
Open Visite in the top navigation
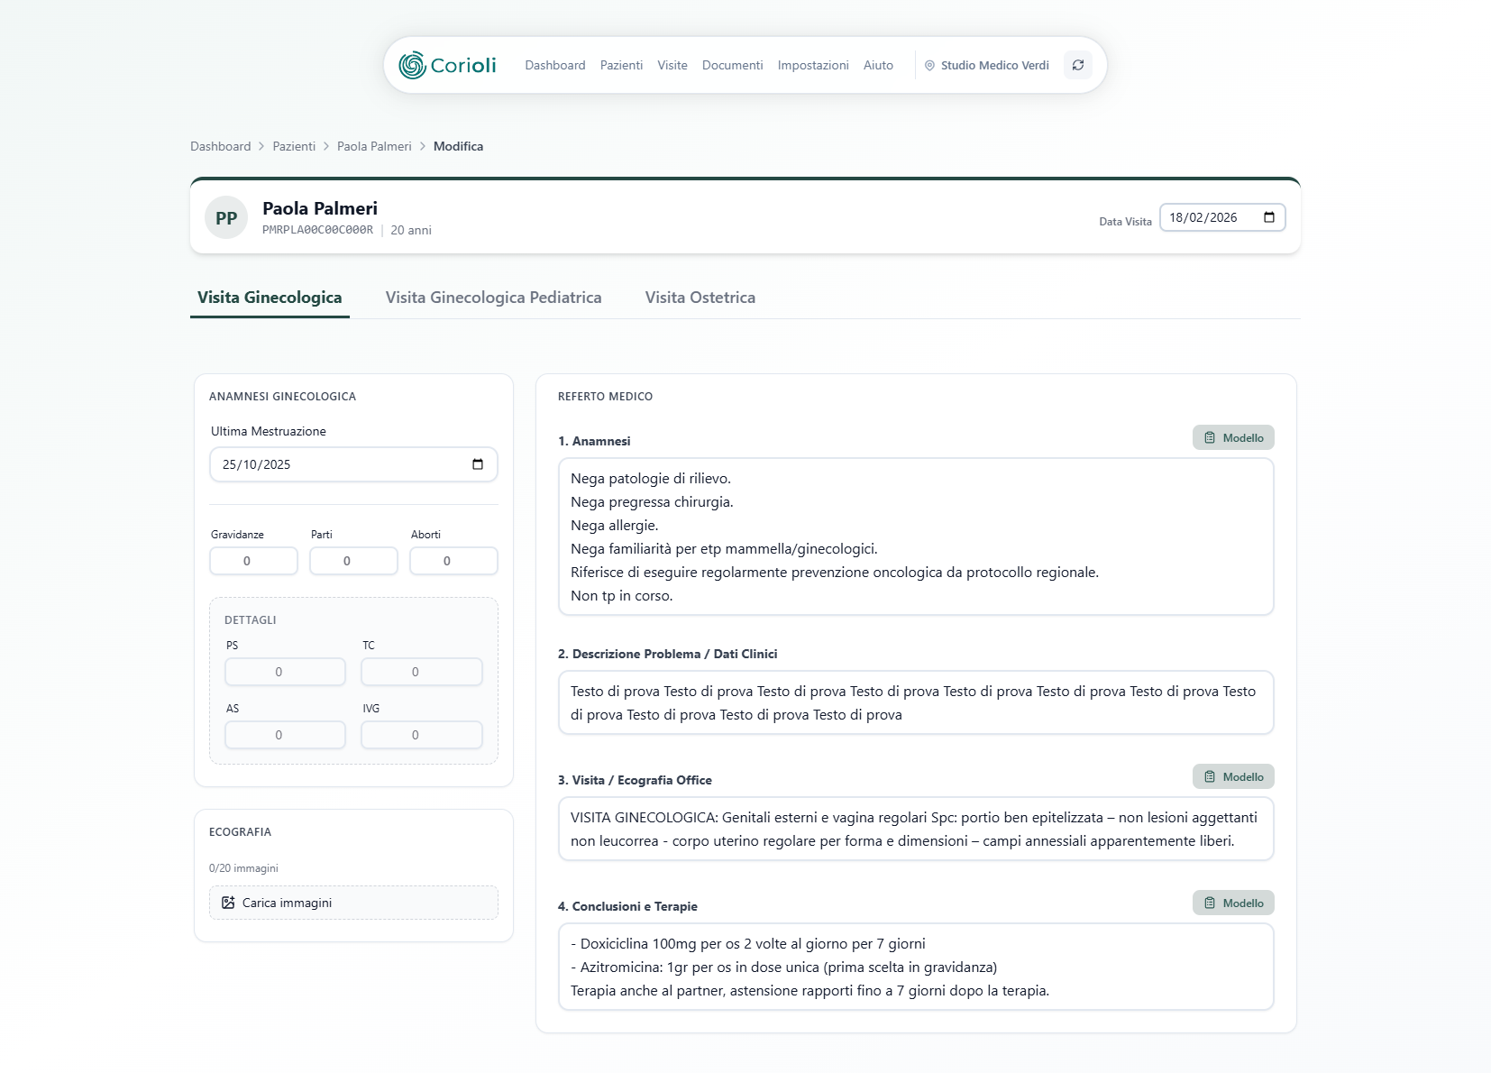[672, 65]
